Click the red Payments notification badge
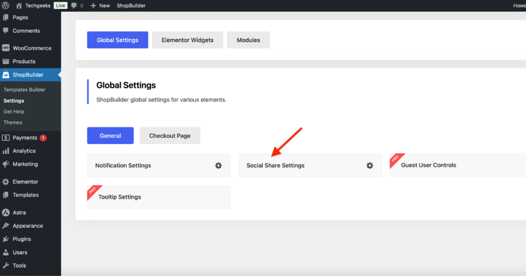 [43, 137]
